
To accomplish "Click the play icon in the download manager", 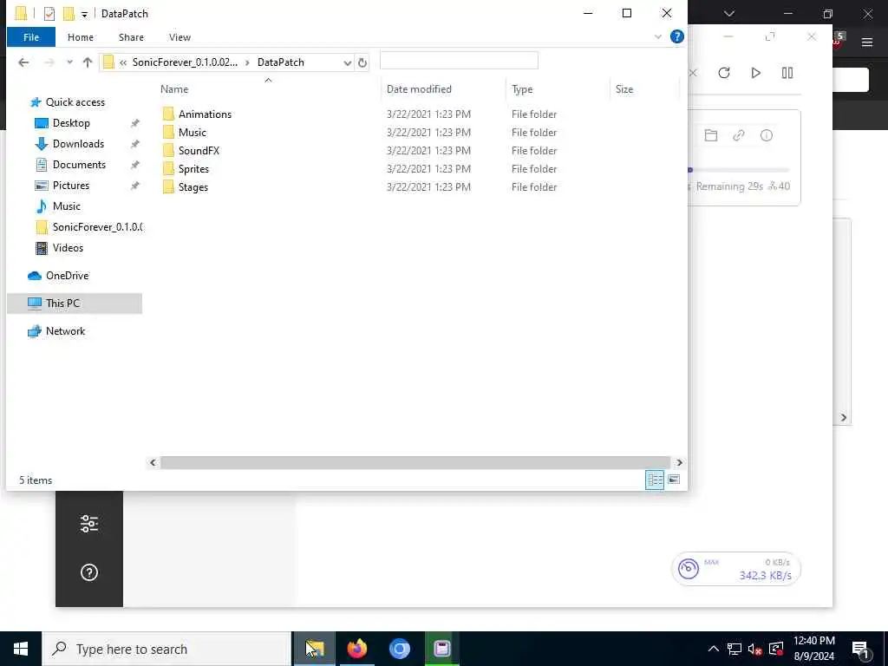I will point(755,73).
